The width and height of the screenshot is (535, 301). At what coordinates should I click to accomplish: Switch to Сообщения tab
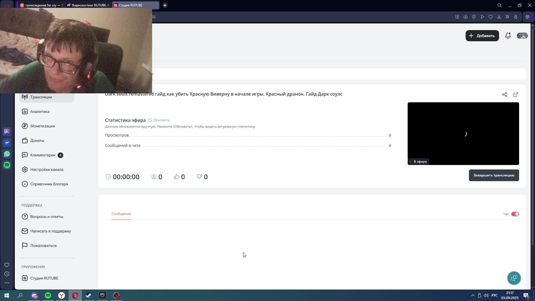coord(121,214)
